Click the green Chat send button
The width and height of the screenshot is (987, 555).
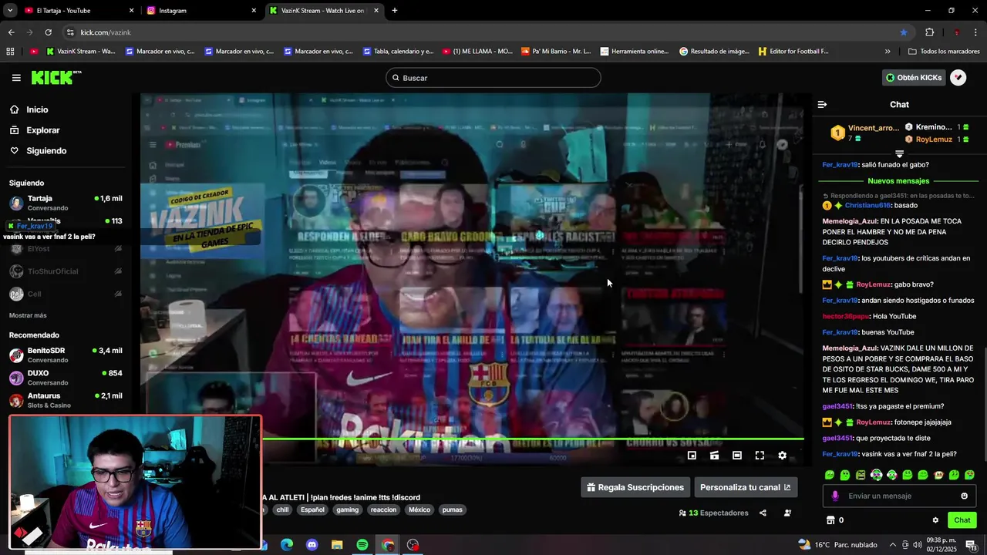(962, 520)
